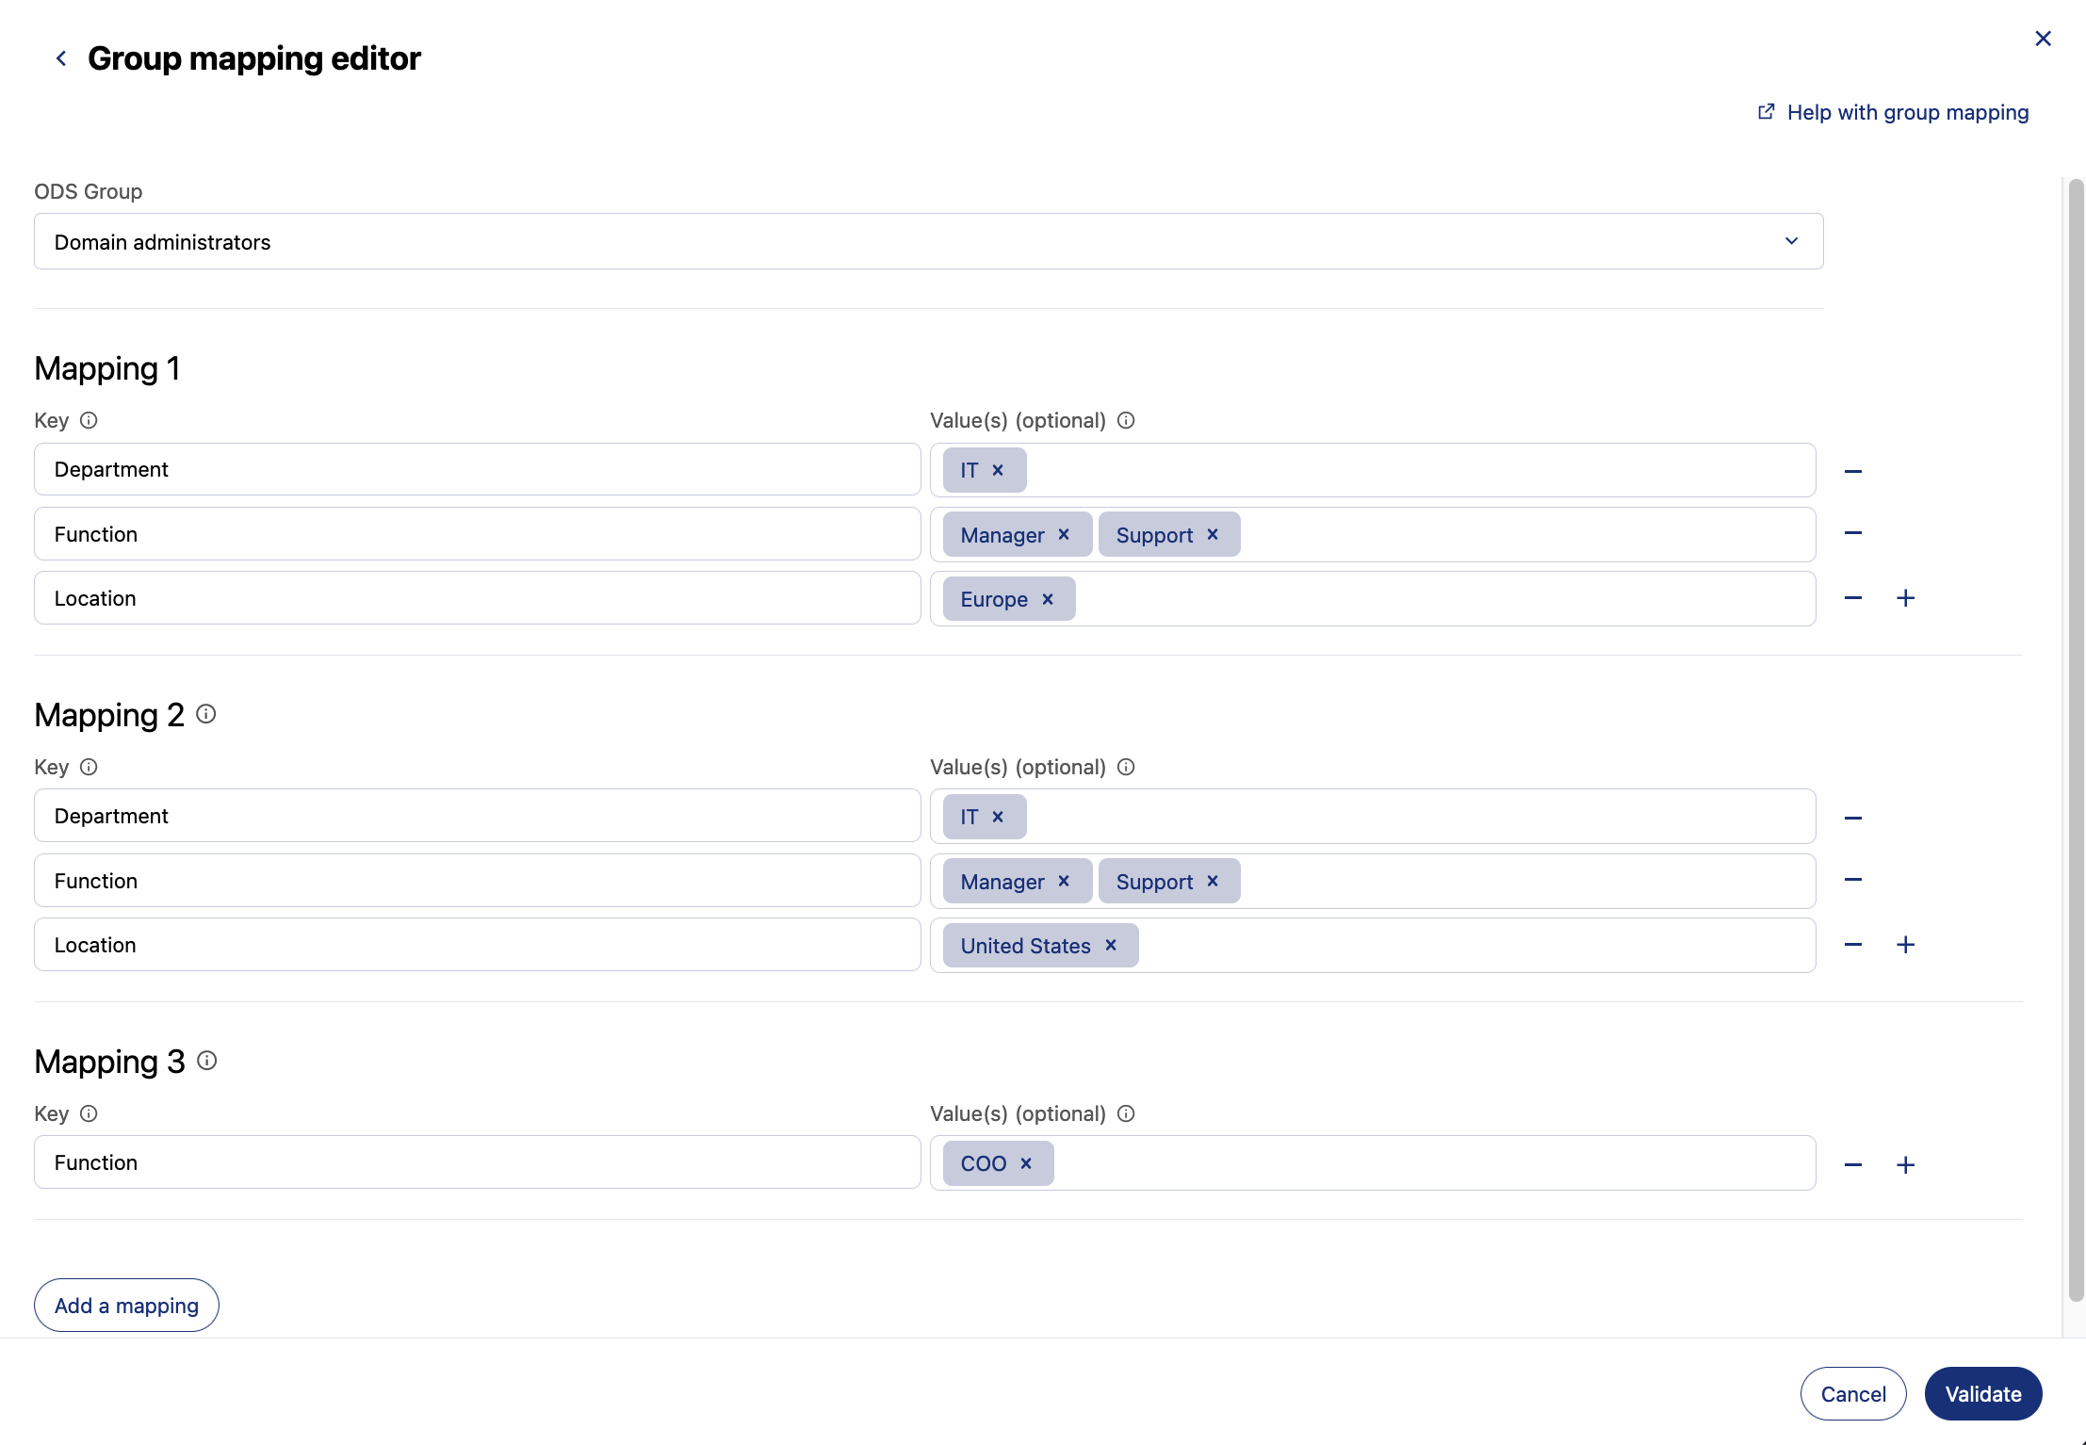Remove Support tag in Mapping 2 Function

pyautogui.click(x=1213, y=881)
